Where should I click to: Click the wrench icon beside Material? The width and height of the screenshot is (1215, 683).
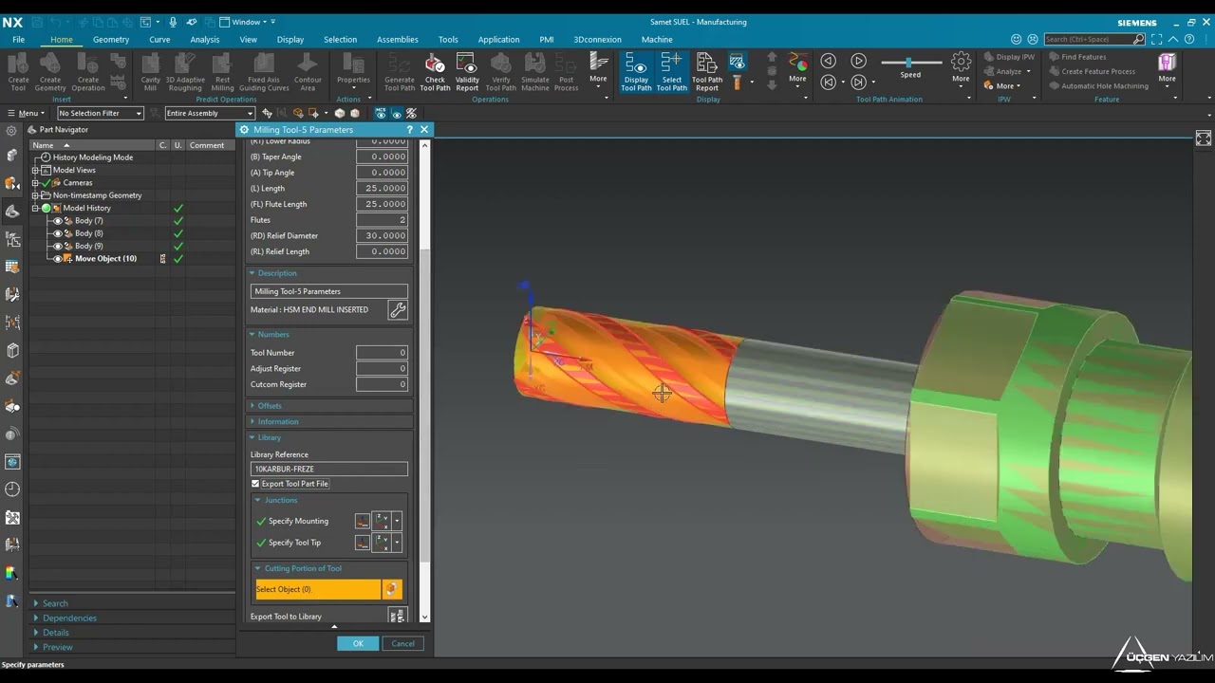[398, 310]
